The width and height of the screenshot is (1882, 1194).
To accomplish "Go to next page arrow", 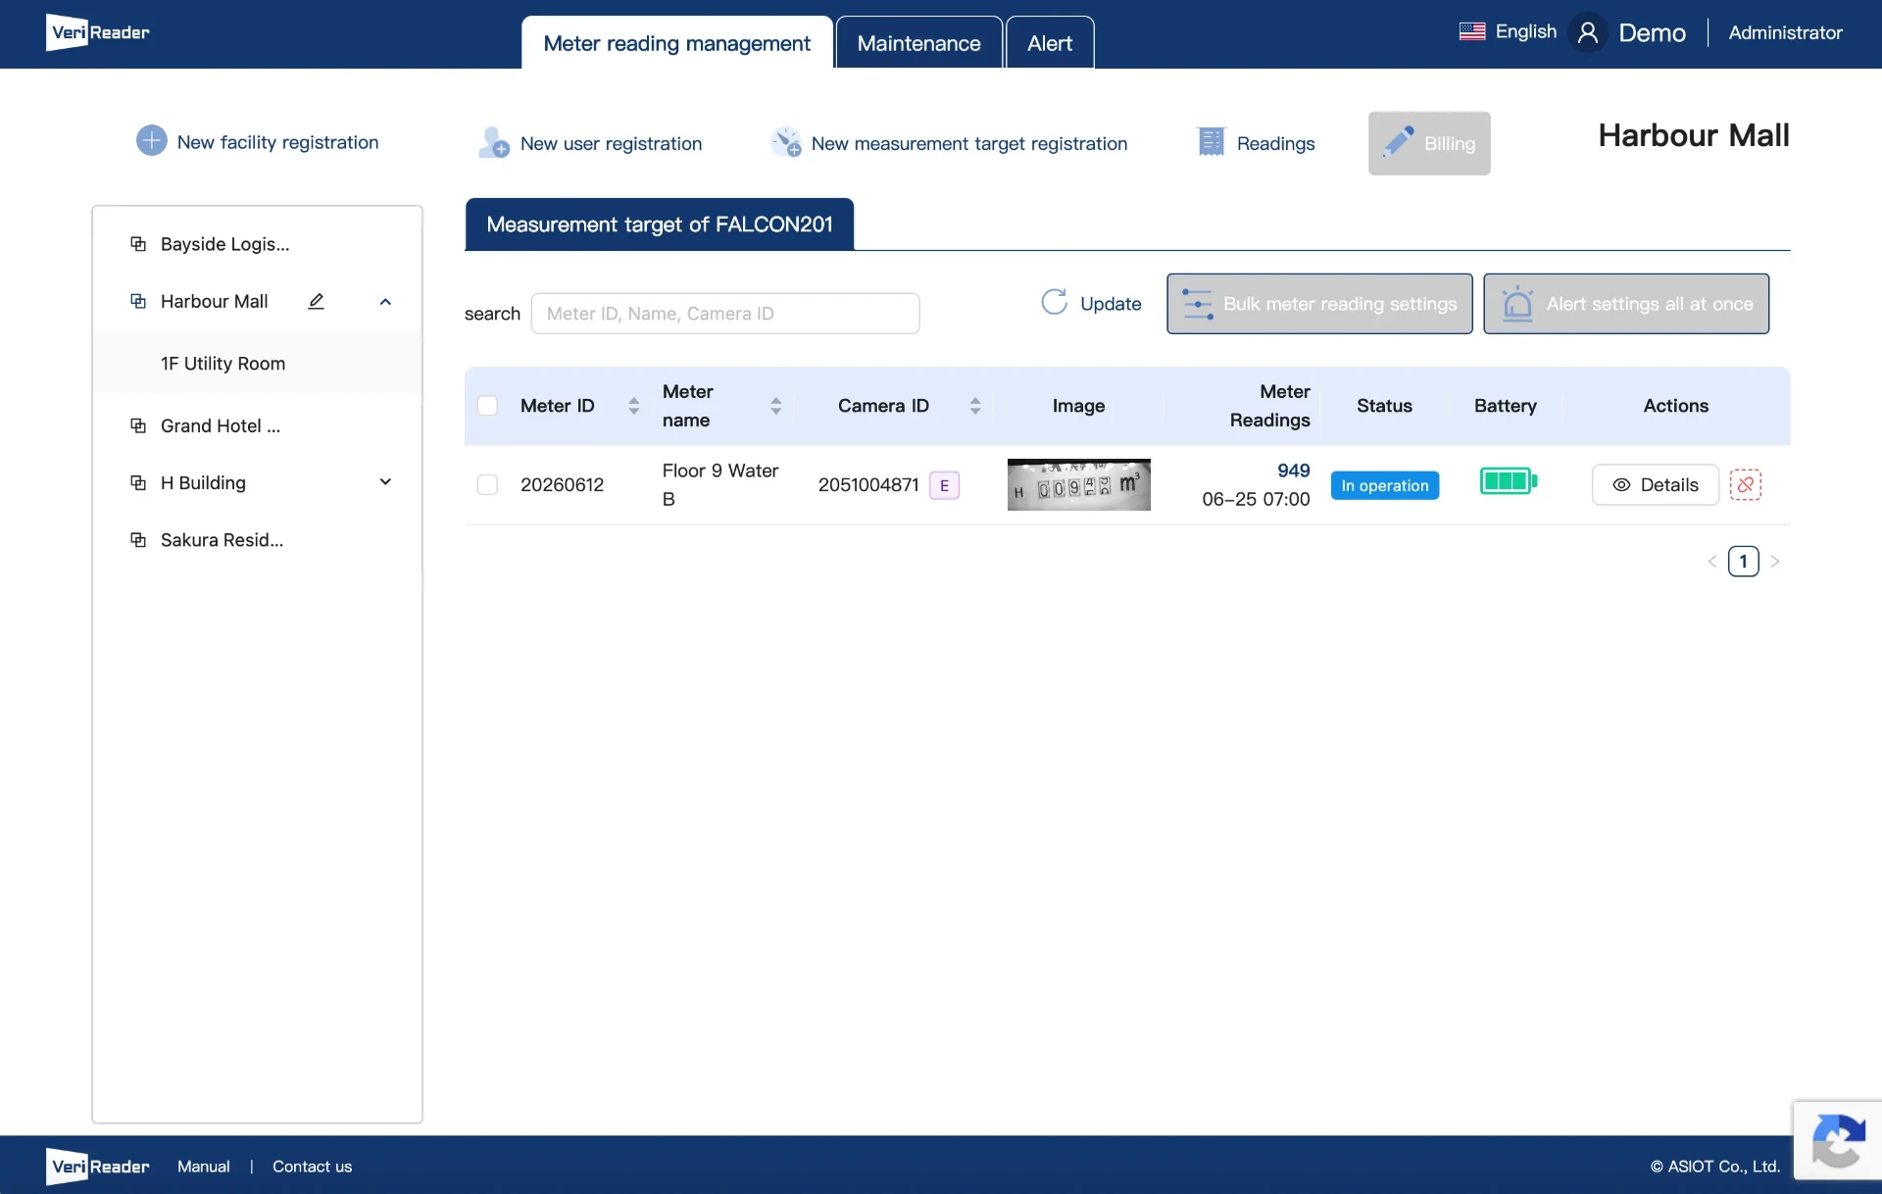I will point(1774,562).
